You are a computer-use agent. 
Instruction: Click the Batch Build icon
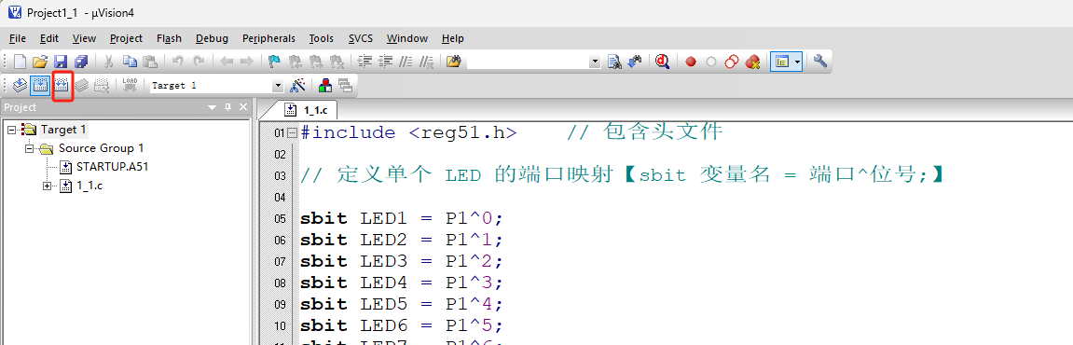[82, 85]
